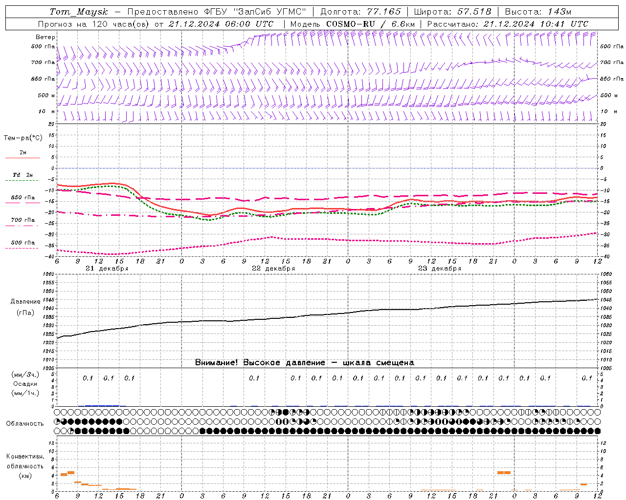The height and width of the screenshot is (500, 626).
Task: Click the 'Td 2м' dew point legend entry
Action: click(22, 175)
